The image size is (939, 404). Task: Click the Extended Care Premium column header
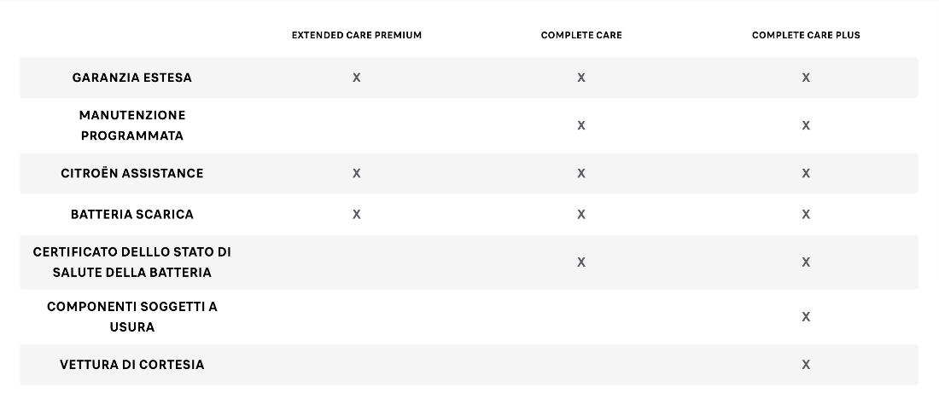[x=356, y=35]
